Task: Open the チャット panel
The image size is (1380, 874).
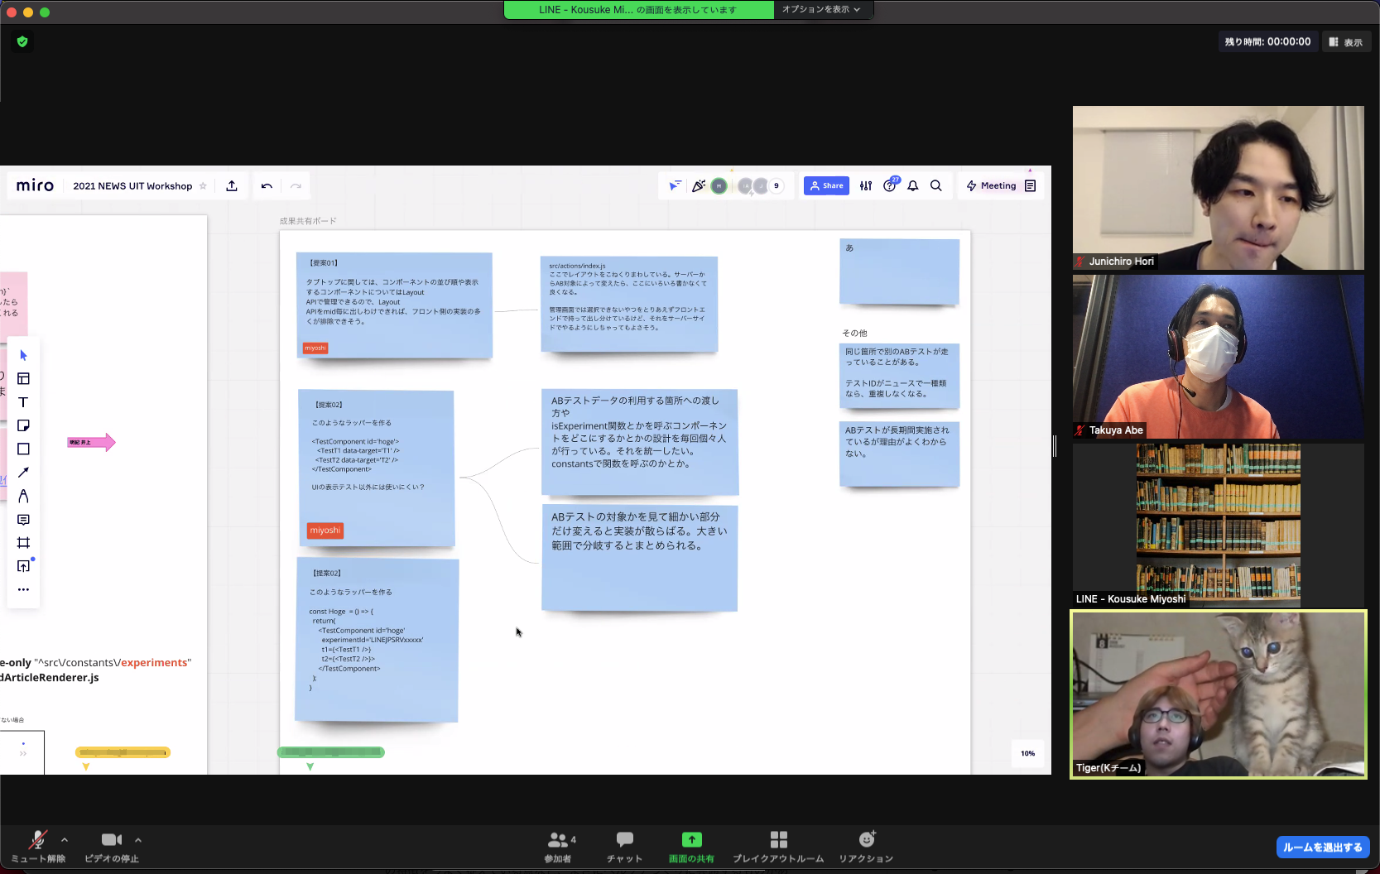Action: 623,846
